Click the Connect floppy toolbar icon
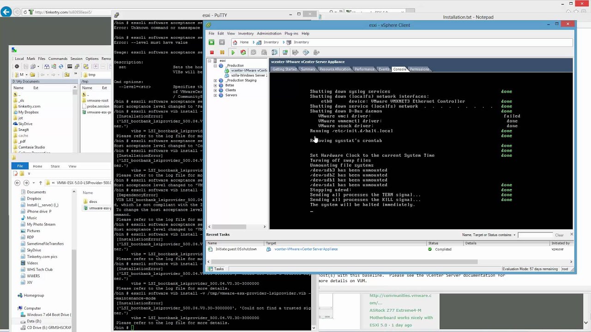The width and height of the screenshot is (591, 332). 295,53
